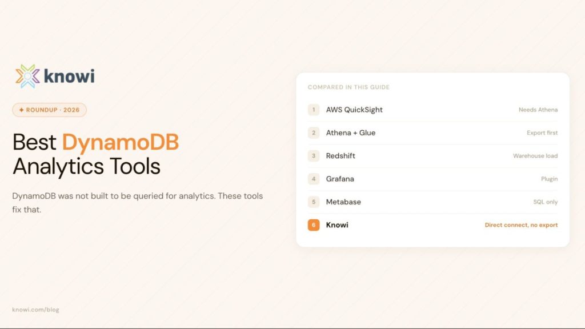Click the 'Export first' note
Screen dimensions: 585x329
coord(542,133)
